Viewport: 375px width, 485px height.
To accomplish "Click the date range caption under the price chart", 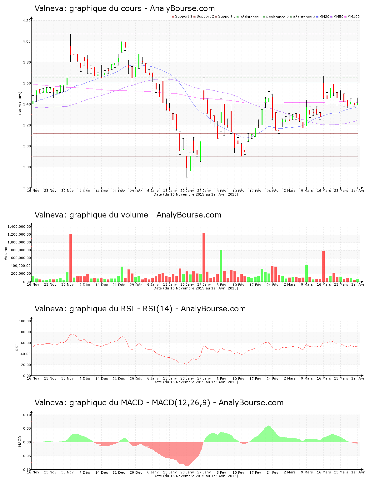I will coord(196,195).
